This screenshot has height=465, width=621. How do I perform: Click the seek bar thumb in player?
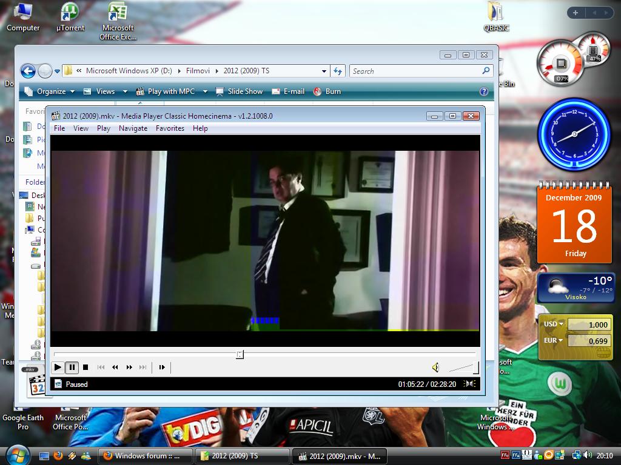click(240, 354)
